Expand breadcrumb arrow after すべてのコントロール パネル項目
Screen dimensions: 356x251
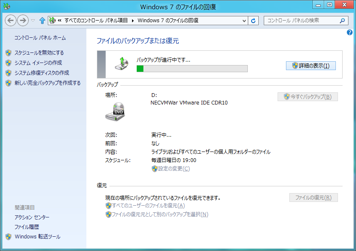pyautogui.click(x=133, y=21)
